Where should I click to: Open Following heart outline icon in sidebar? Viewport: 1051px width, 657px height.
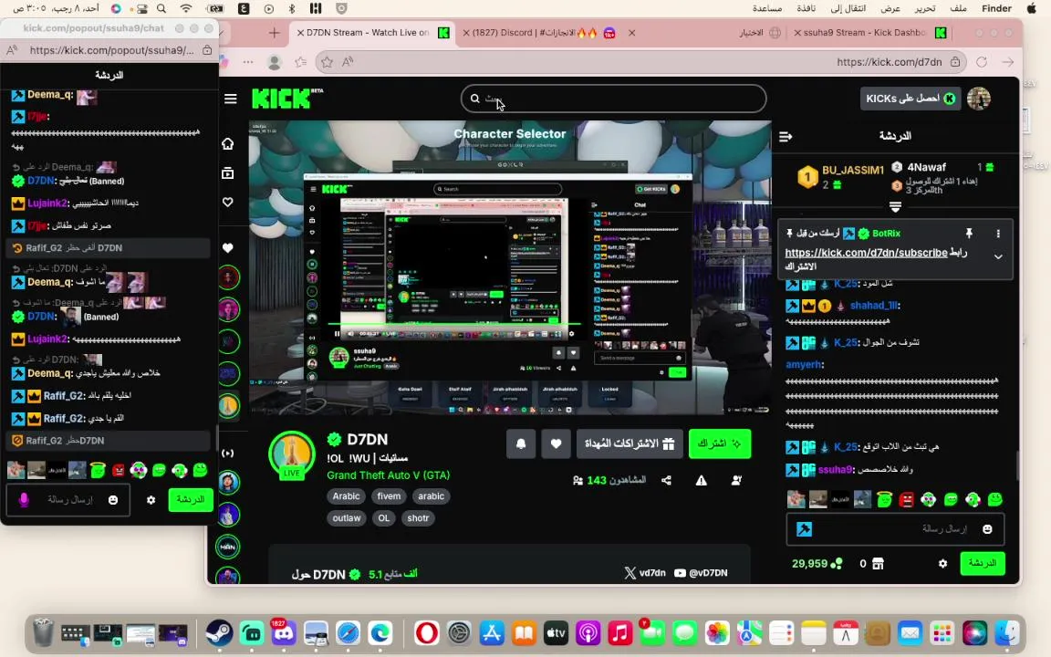coord(228,202)
